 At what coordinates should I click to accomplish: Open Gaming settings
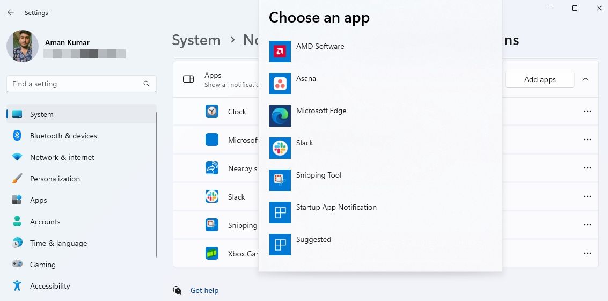click(x=82, y=265)
